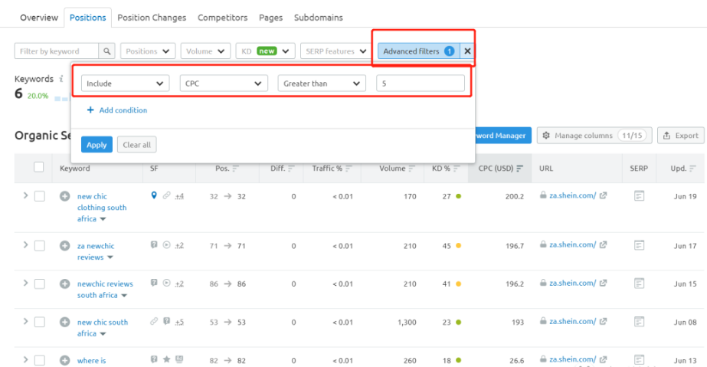Click the Volume column sort icon
The height and width of the screenshot is (367, 707).
click(x=412, y=169)
